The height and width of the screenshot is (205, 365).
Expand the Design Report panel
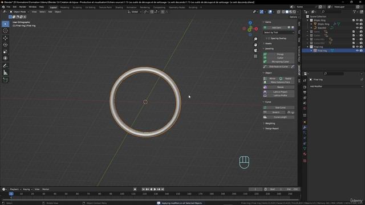pyautogui.click(x=271, y=129)
